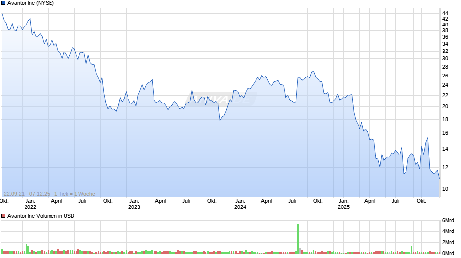Click the price axis value 30
This screenshot has width=461, height=258.
coord(445,58)
